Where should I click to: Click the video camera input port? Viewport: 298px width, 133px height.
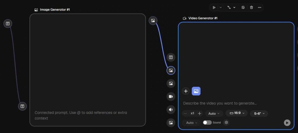coord(171,97)
